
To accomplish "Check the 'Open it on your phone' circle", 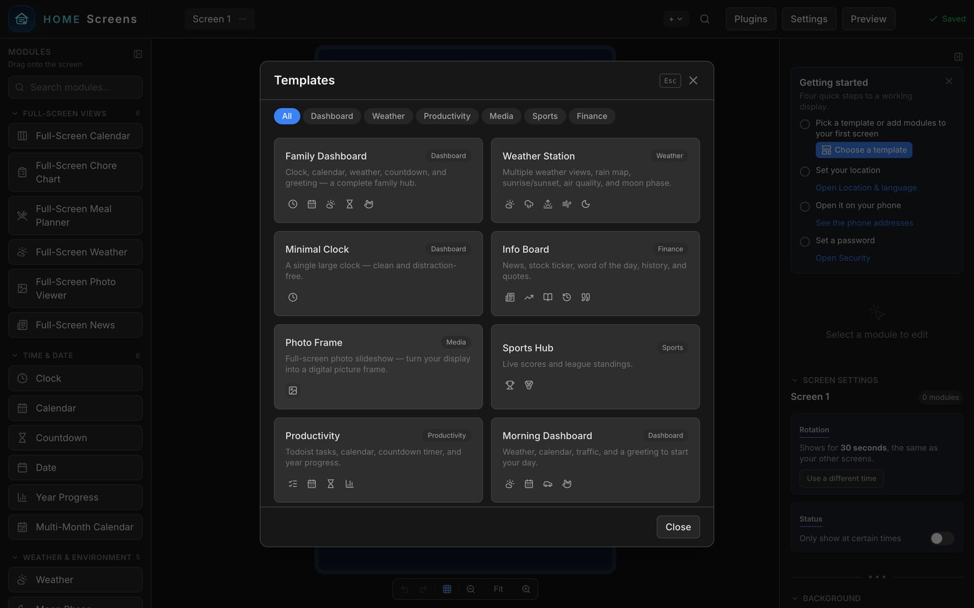I will pyautogui.click(x=805, y=207).
